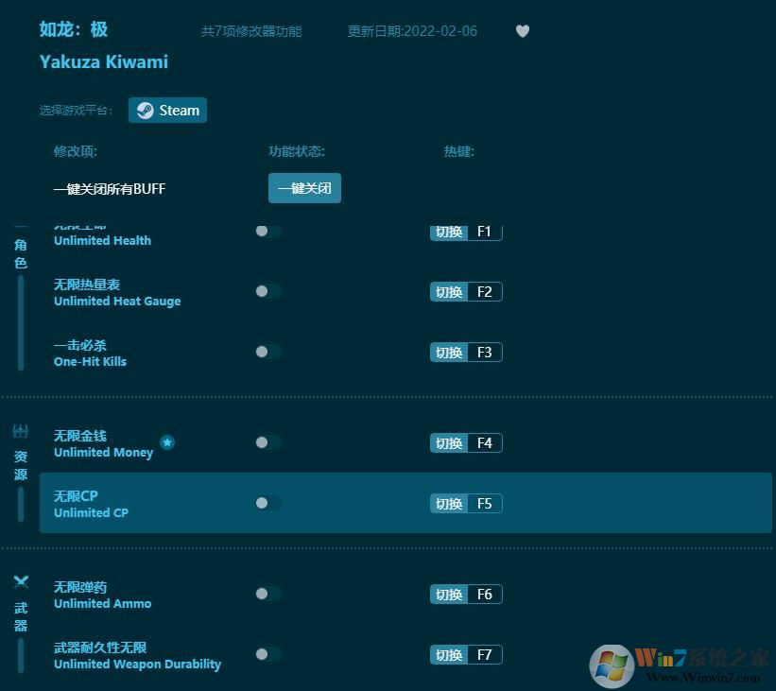
Task: Enable the Unlimited Money toggle
Action: [x=267, y=442]
